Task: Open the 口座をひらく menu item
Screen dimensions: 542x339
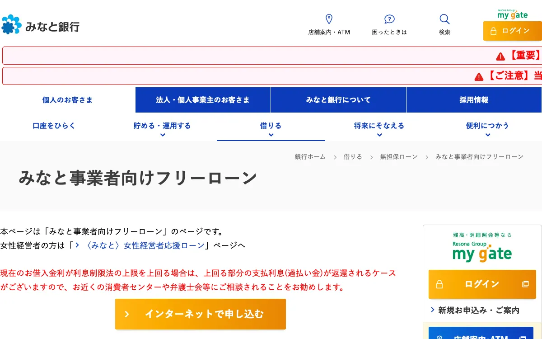Action: [54, 126]
